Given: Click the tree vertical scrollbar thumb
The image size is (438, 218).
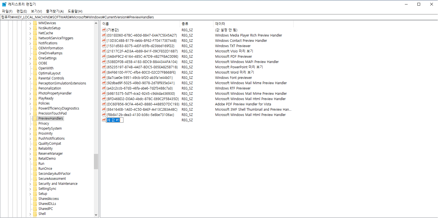Looking at the screenshot, I should point(96,161).
